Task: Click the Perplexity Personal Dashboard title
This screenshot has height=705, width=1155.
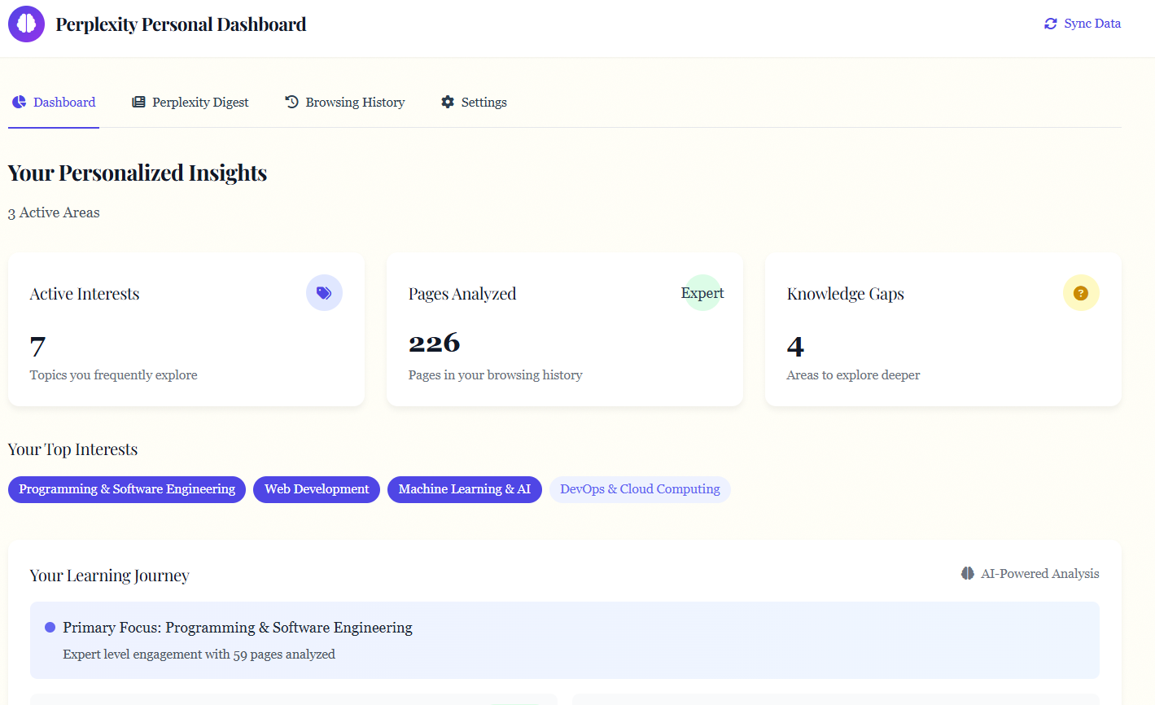Action: 181,24
